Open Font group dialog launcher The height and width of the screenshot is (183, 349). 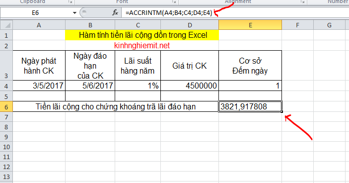point(174,2)
